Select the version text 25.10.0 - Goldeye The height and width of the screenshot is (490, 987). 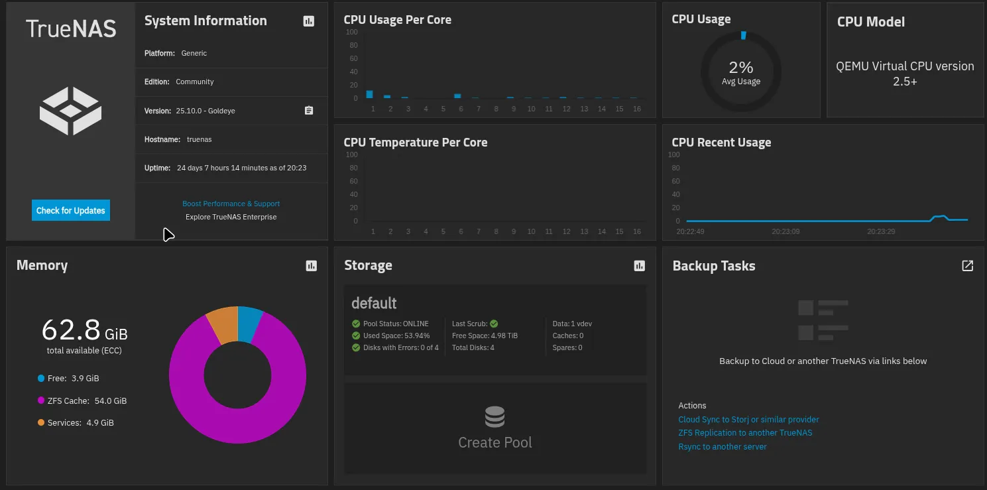pos(205,111)
